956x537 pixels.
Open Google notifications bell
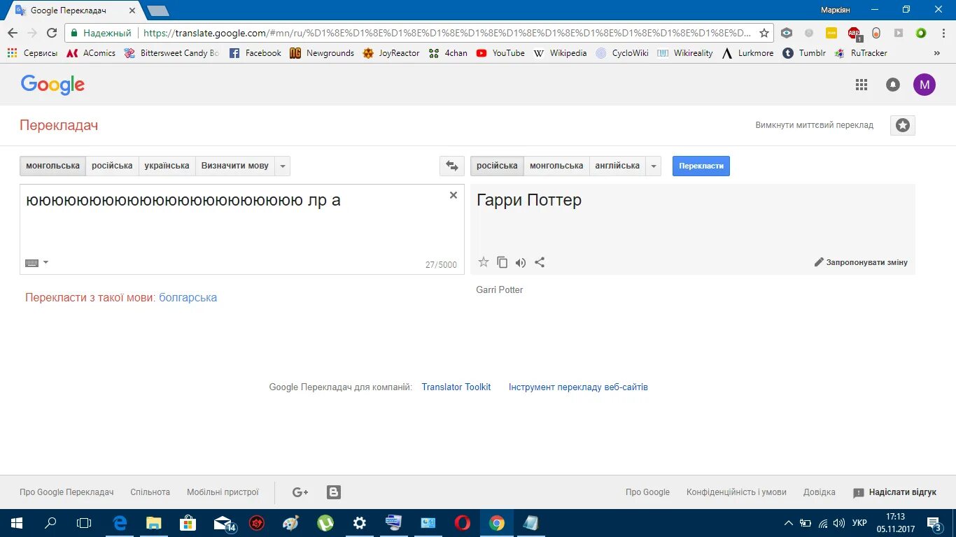click(893, 85)
